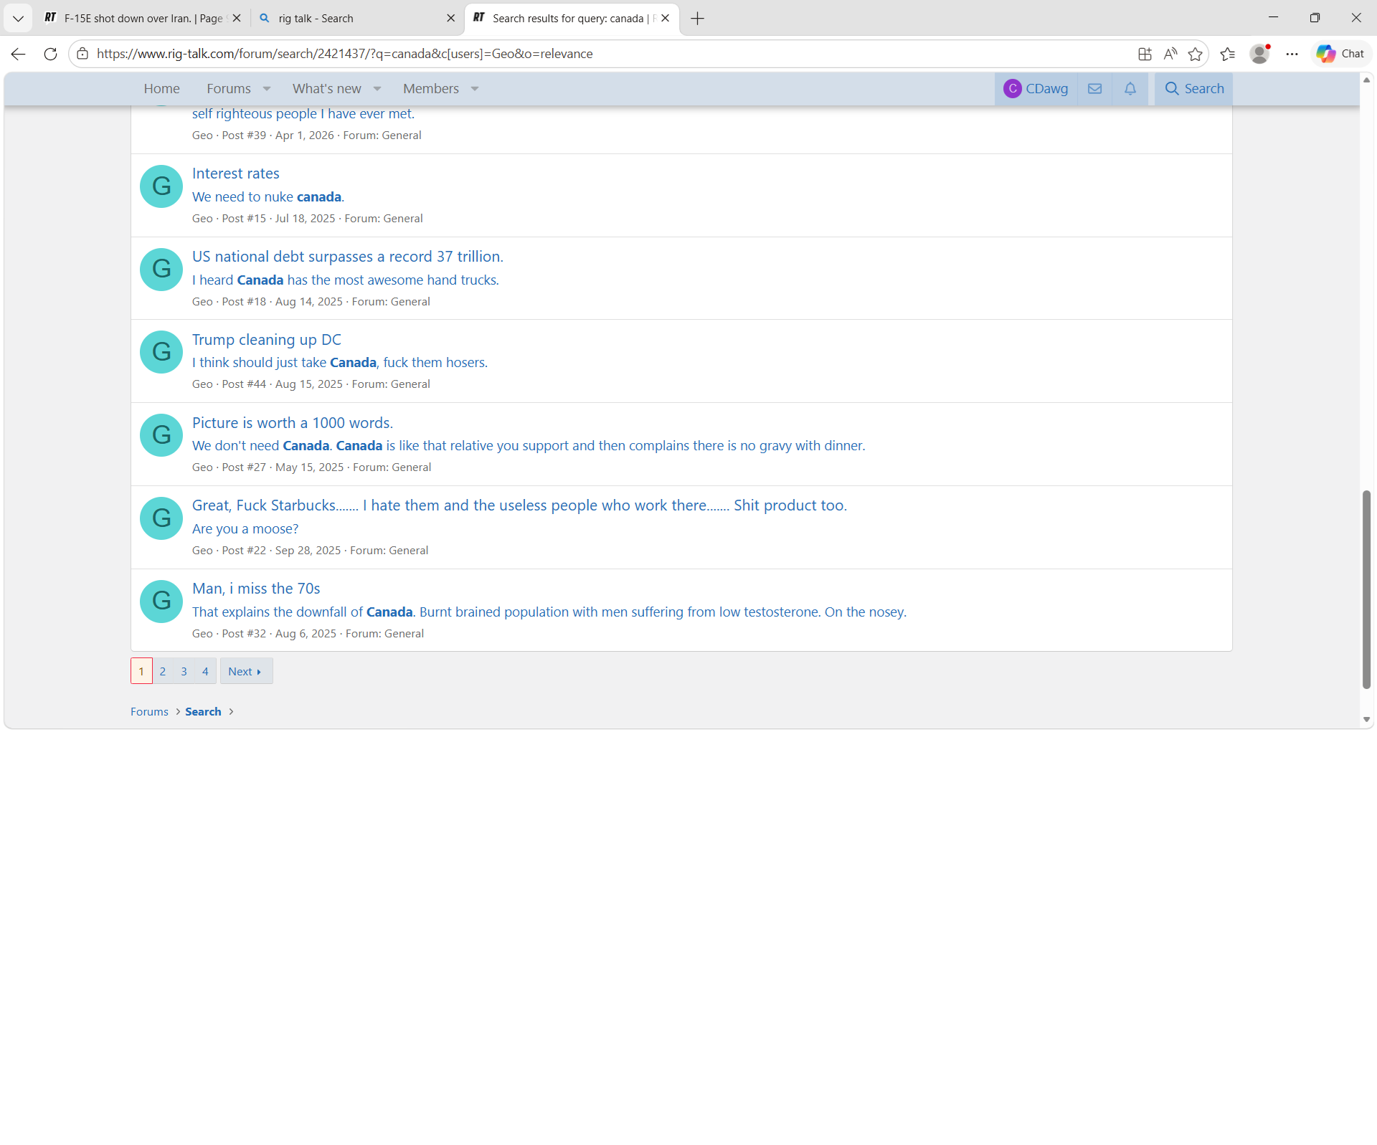Open the forum inbox envelope icon
The image size is (1377, 1145).
click(1094, 89)
